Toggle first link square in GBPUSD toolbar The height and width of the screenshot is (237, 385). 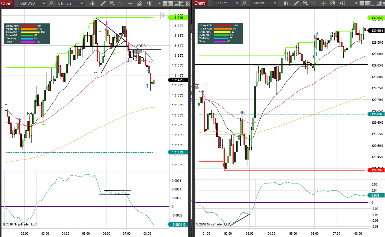click(165, 3)
